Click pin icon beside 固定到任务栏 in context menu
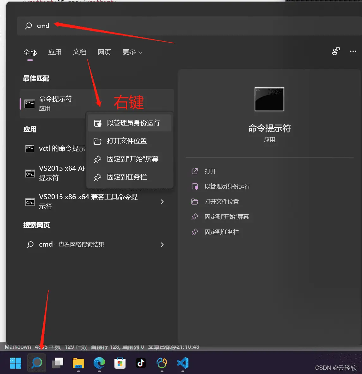 pyautogui.click(x=97, y=177)
